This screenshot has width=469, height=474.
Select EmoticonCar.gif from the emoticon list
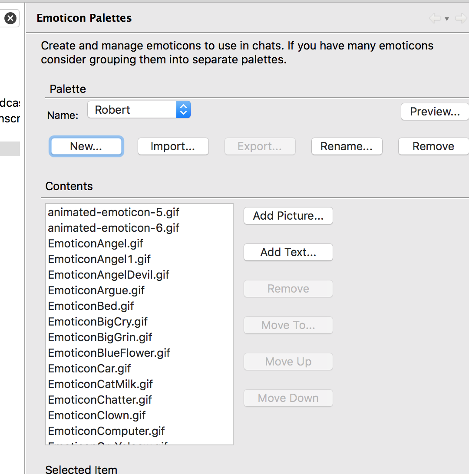click(89, 369)
